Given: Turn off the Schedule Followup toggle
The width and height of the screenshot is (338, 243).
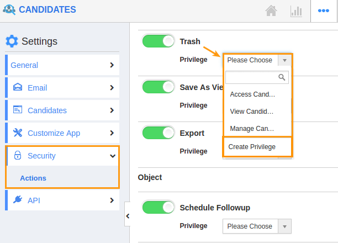Looking at the screenshot, I should pos(158,207).
